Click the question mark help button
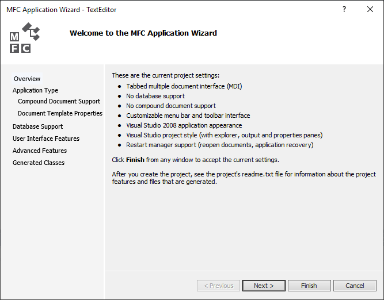Screen dimensions: 384x300 point(344,10)
